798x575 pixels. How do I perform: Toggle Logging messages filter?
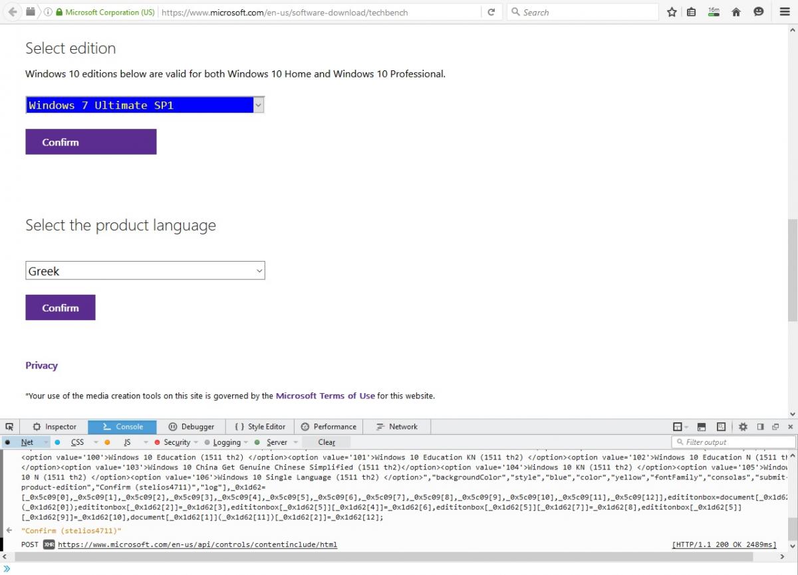click(227, 442)
